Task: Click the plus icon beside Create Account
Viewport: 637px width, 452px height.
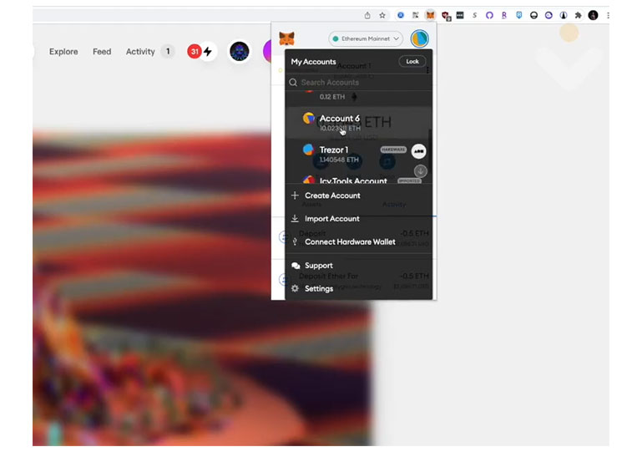Action: [295, 196]
